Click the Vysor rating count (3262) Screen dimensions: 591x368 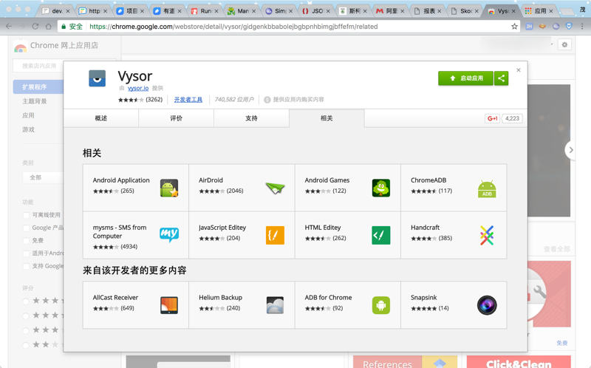(154, 100)
